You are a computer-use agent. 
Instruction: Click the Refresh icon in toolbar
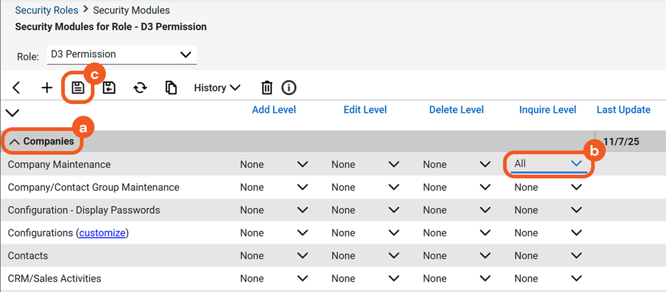tap(140, 88)
